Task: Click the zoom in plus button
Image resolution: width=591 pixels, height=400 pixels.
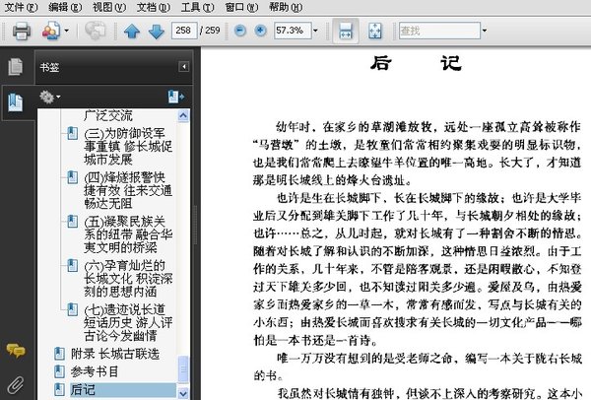Action: pos(260,31)
